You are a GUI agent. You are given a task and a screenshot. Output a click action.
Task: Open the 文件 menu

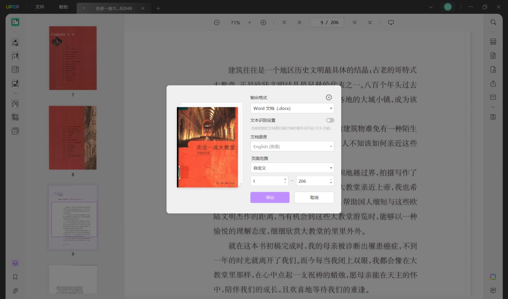[40, 7]
